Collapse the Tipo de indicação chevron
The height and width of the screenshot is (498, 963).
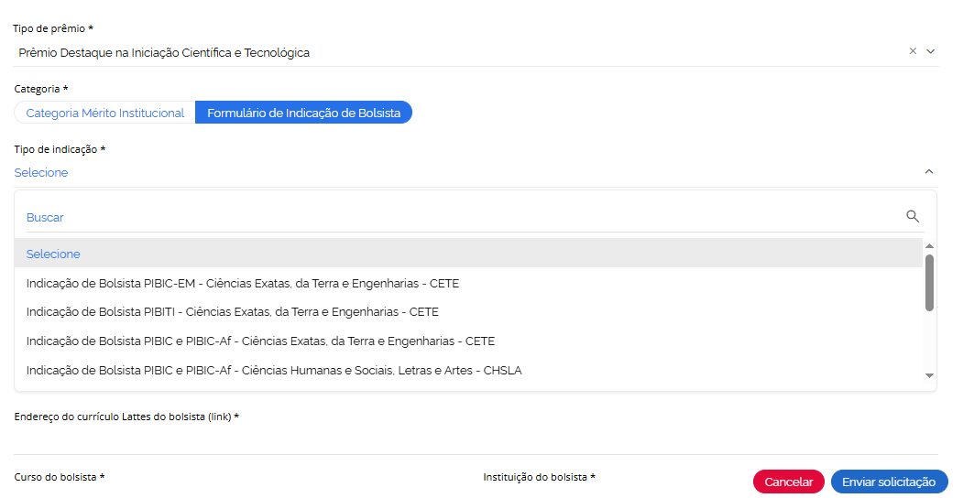pos(928,172)
